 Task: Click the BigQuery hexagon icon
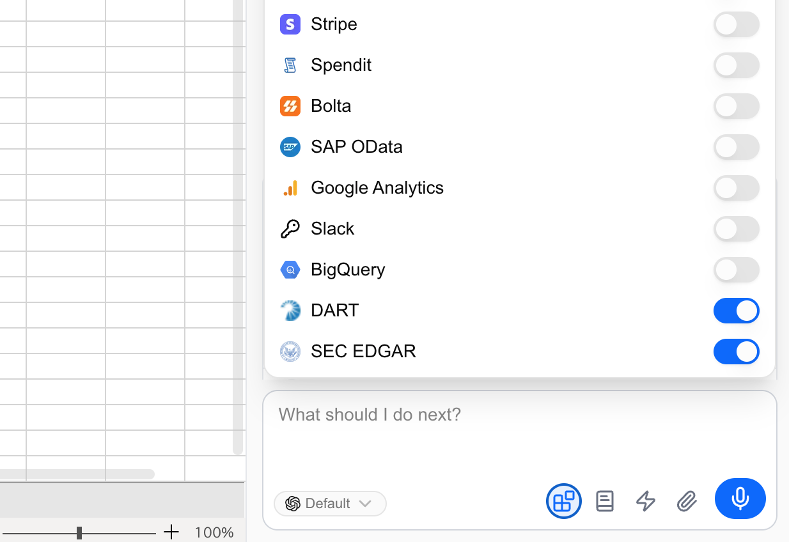coord(290,270)
